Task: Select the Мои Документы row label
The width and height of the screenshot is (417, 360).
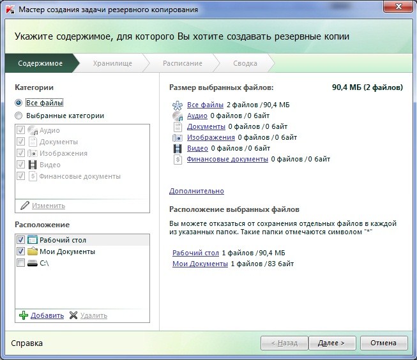Action: coord(67,251)
